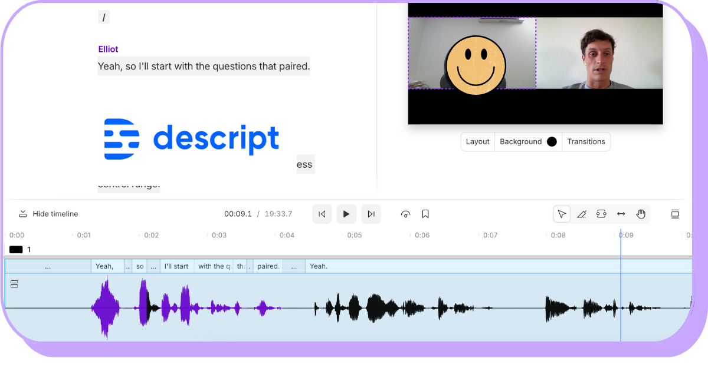The width and height of the screenshot is (708, 374).
Task: Skip back to previous marker
Action: coord(322,214)
